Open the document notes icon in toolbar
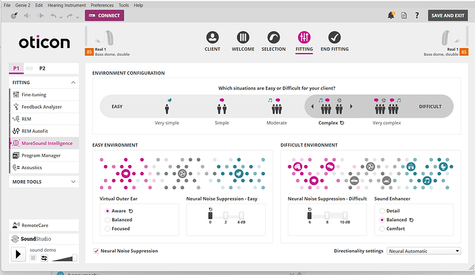Viewport: 475px width, 275px height. (404, 15)
